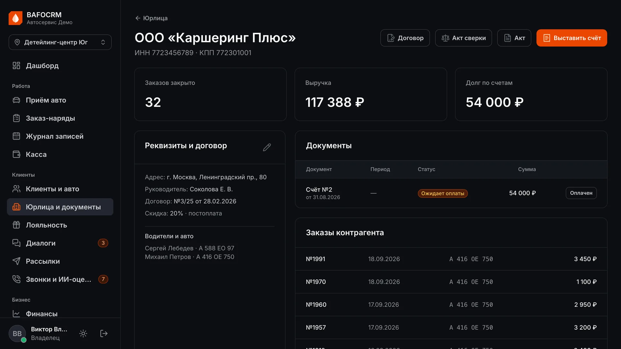Open the Лояльность menu item
Image resolution: width=621 pixels, height=349 pixels.
[x=60, y=225]
